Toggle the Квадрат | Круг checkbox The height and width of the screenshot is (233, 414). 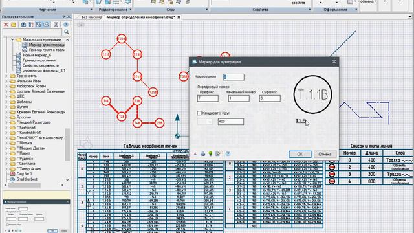pyautogui.click(x=199, y=113)
